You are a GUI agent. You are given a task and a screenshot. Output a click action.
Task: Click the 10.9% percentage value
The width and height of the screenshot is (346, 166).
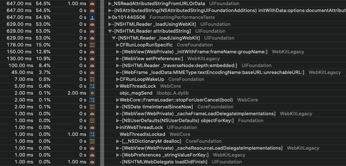point(43,58)
